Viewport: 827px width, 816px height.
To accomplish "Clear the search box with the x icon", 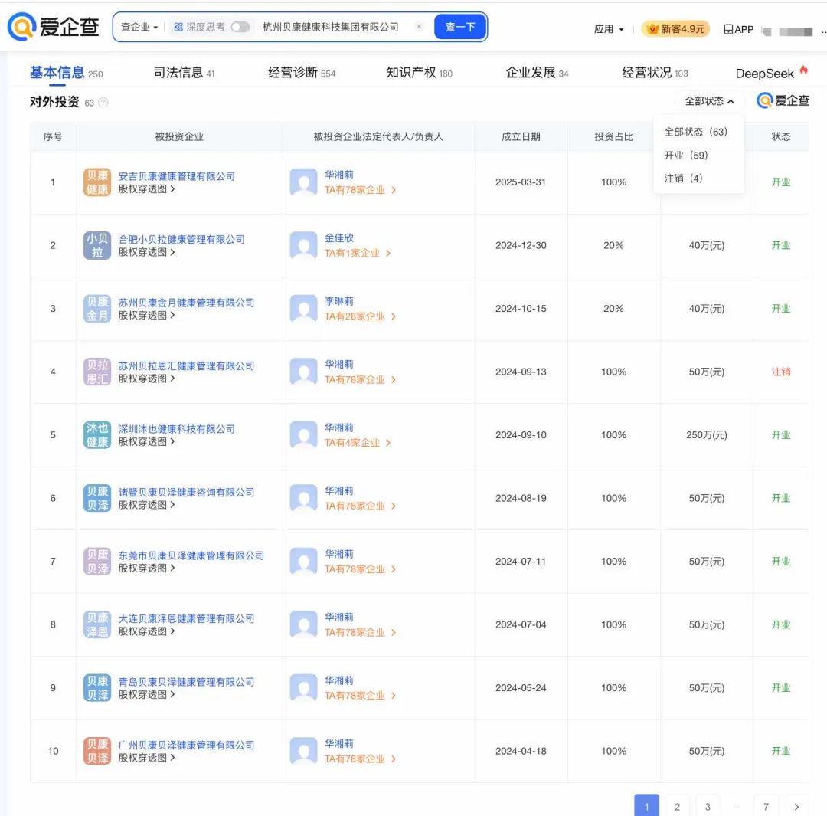I will (419, 26).
